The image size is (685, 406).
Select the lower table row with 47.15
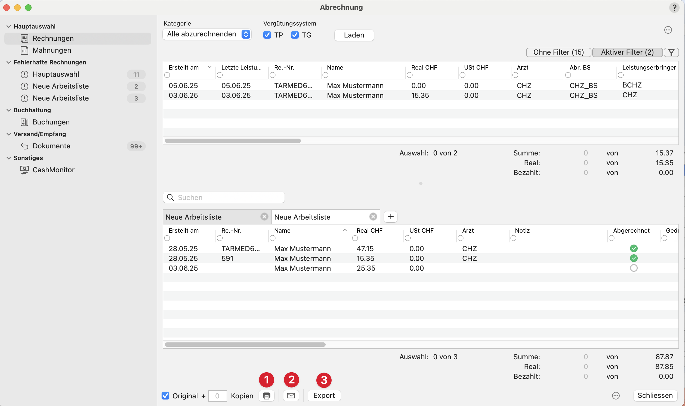(x=421, y=249)
